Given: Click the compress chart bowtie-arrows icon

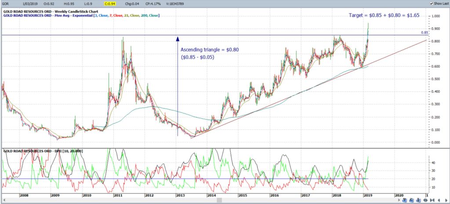Looking at the screenshot, I should click(x=432, y=200).
